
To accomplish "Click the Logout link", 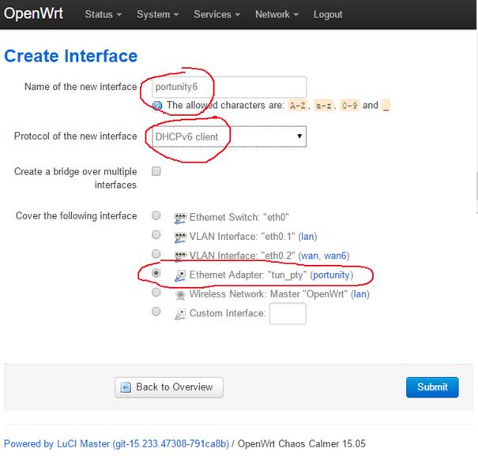I will pyautogui.click(x=328, y=14).
